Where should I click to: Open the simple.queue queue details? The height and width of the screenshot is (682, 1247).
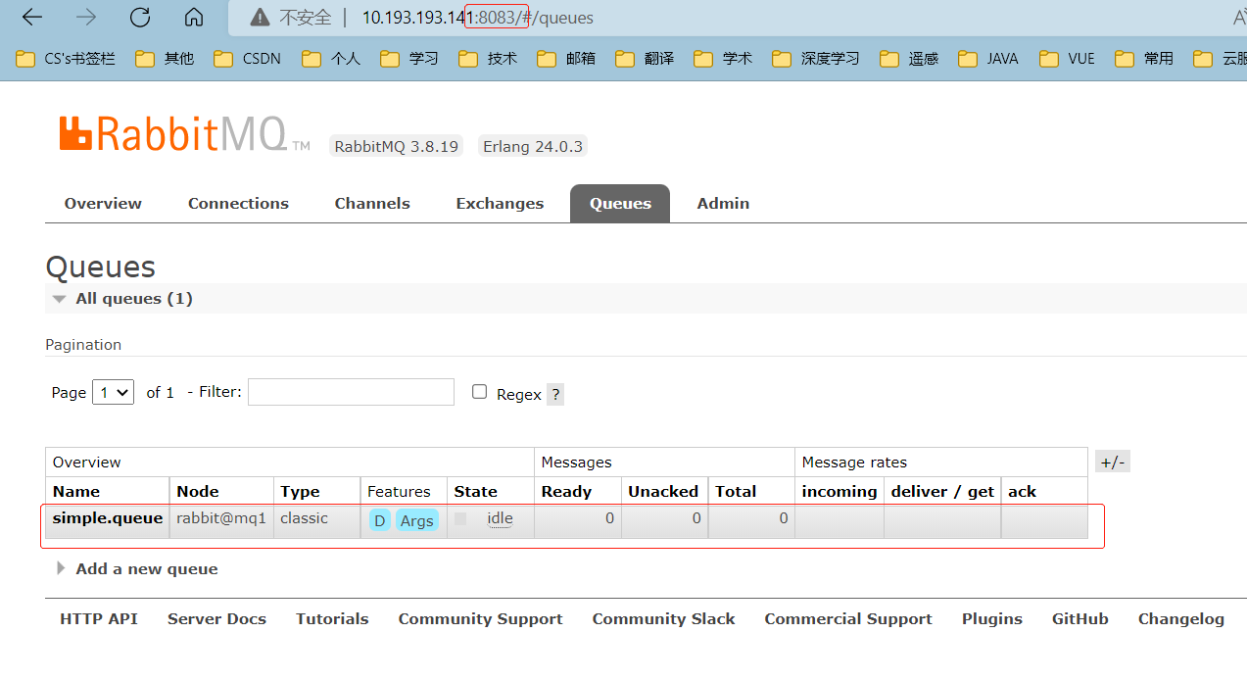(x=108, y=518)
